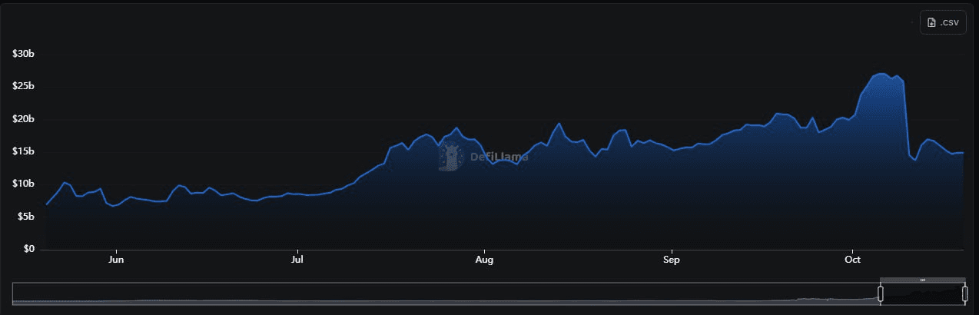
Task: Grab the right handle of the range slider
Action: pyautogui.click(x=964, y=293)
